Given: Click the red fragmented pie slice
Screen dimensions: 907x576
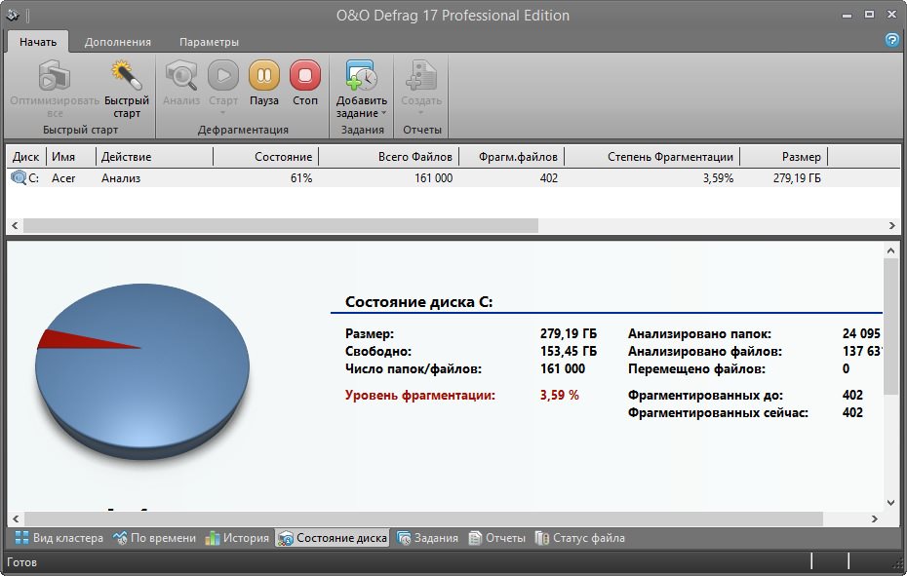Looking at the screenshot, I should pyautogui.click(x=68, y=340).
